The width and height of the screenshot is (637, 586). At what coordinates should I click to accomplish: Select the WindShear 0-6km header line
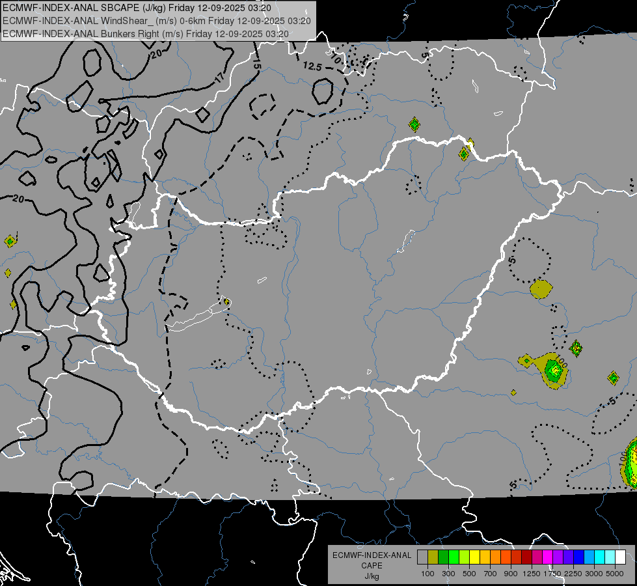point(156,21)
